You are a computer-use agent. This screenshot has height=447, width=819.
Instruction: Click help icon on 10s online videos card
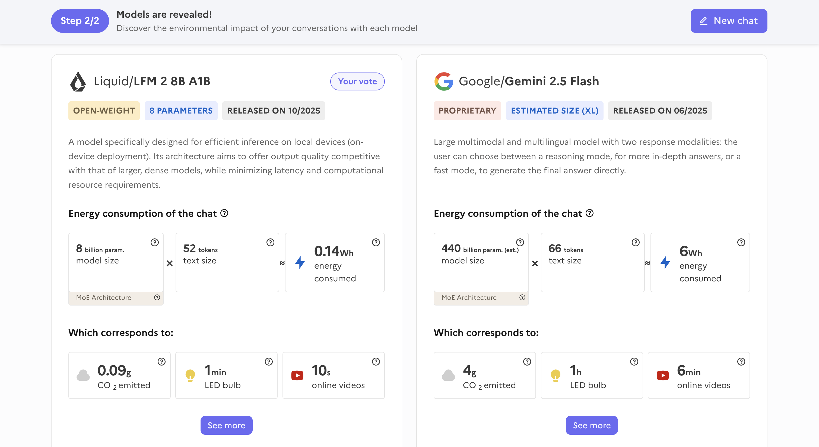pyautogui.click(x=376, y=362)
